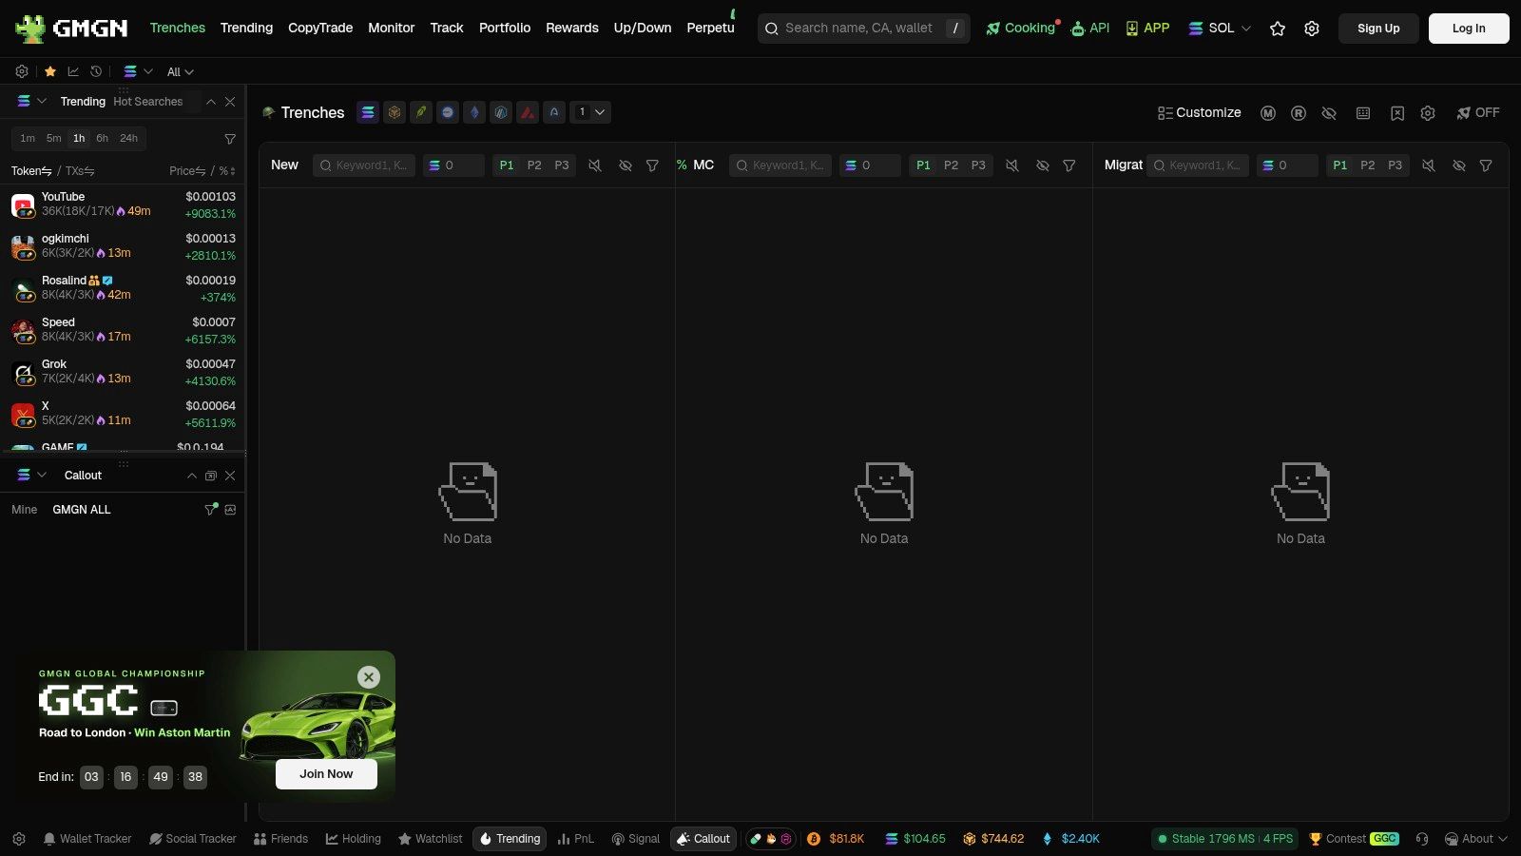Toggle the rocket OFF switch
The width and height of the screenshot is (1521, 856).
pos(1477,112)
